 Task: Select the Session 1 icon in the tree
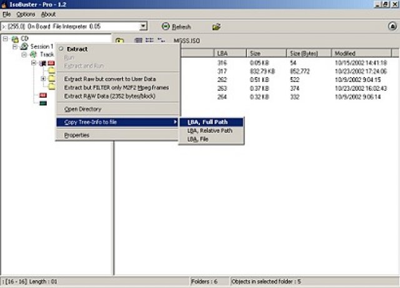(x=24, y=46)
